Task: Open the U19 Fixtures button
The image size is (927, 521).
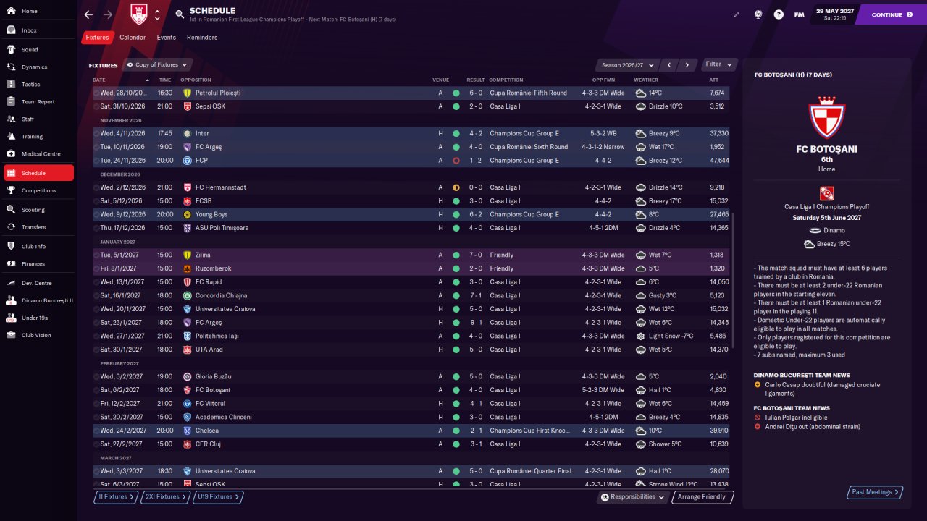Action: click(217, 497)
